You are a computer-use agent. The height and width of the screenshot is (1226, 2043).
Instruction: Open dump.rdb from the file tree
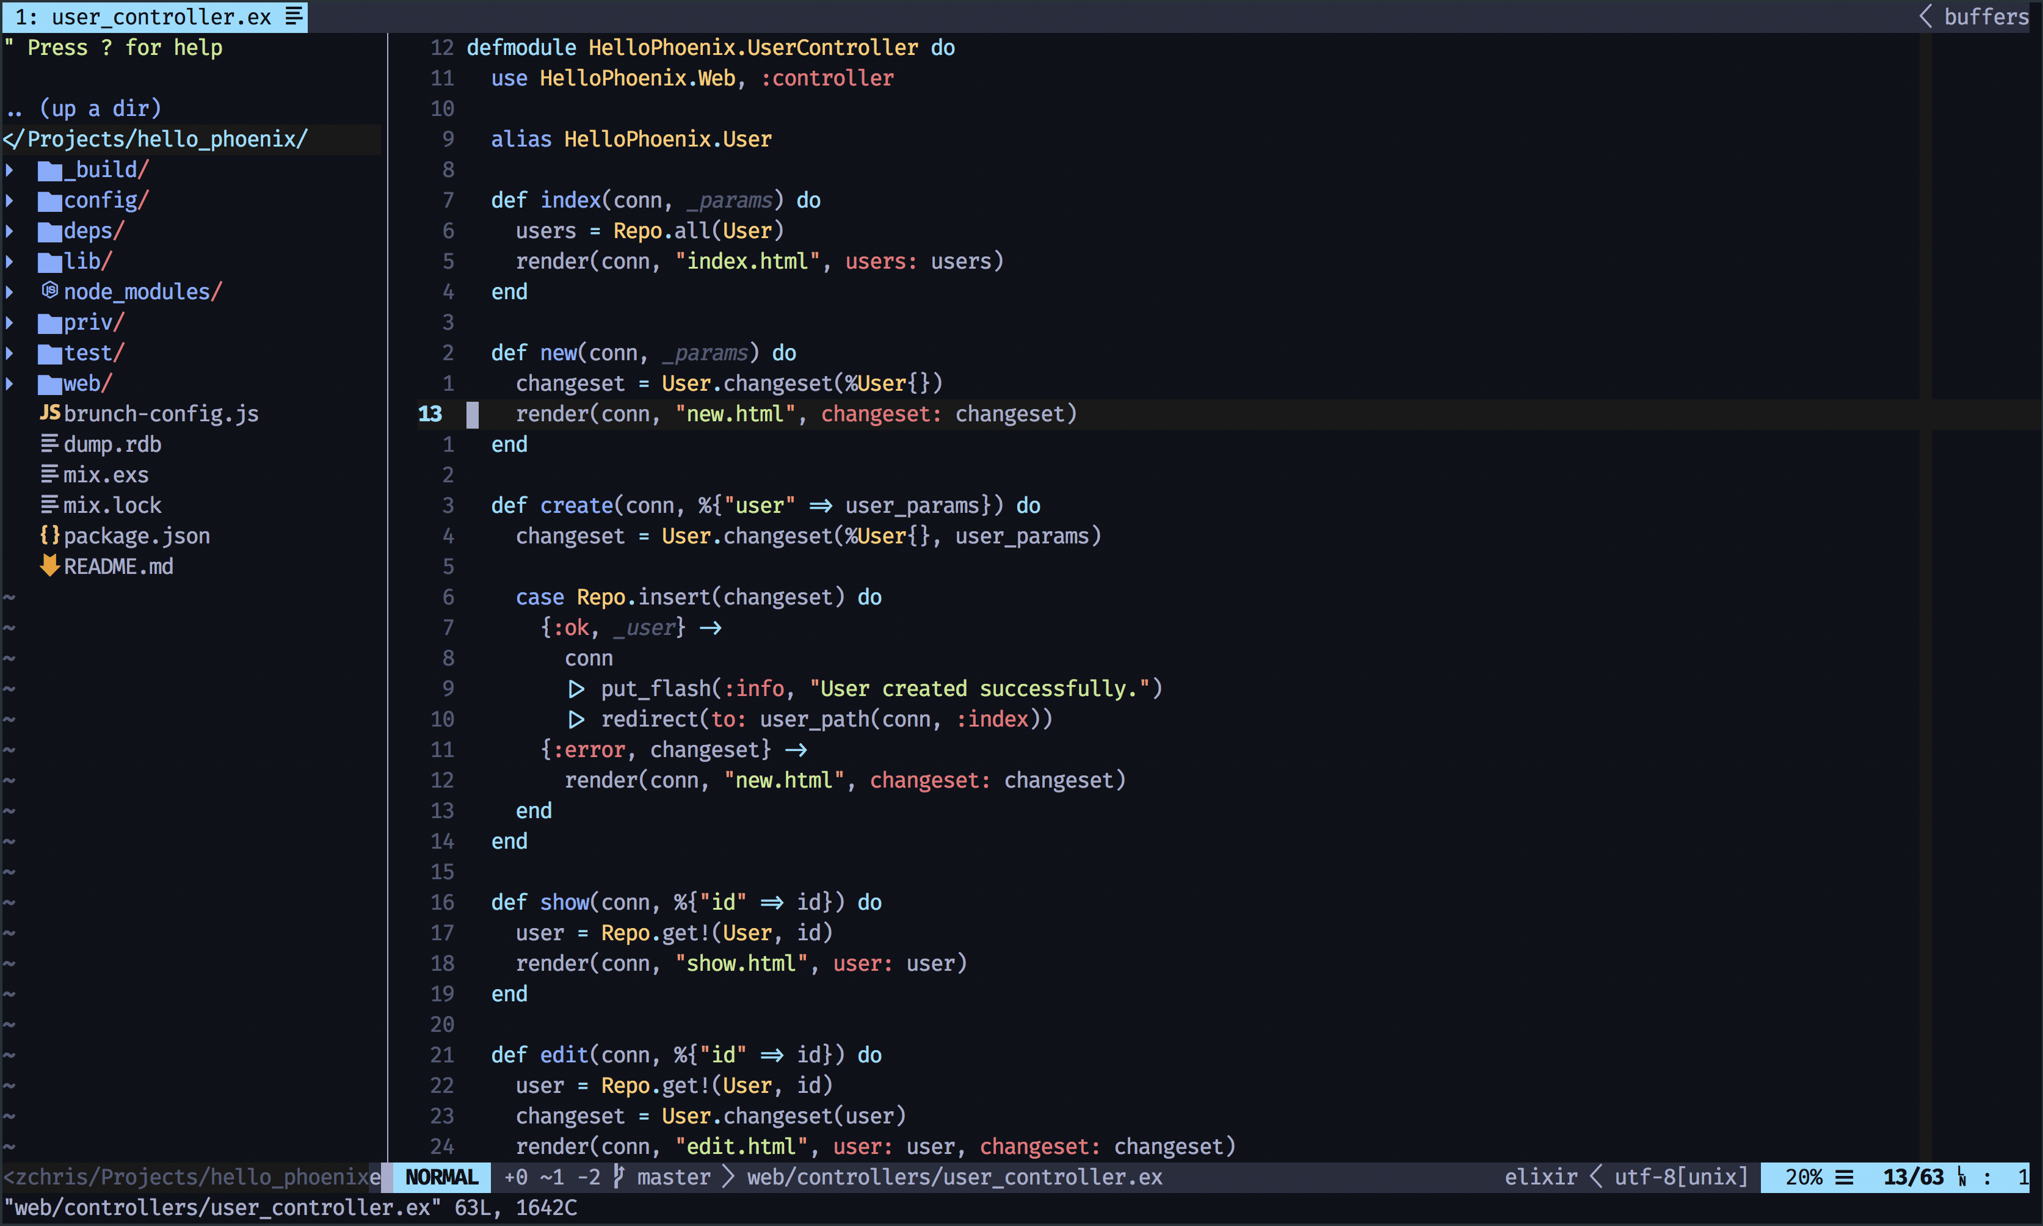pos(112,444)
